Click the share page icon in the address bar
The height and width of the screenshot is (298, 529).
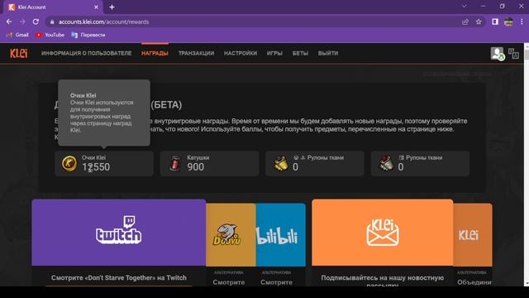point(465,22)
